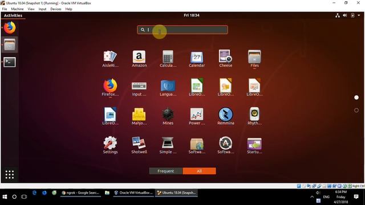Switch to Frequent apps tab
This screenshot has width=365, height=205.
coord(166,171)
